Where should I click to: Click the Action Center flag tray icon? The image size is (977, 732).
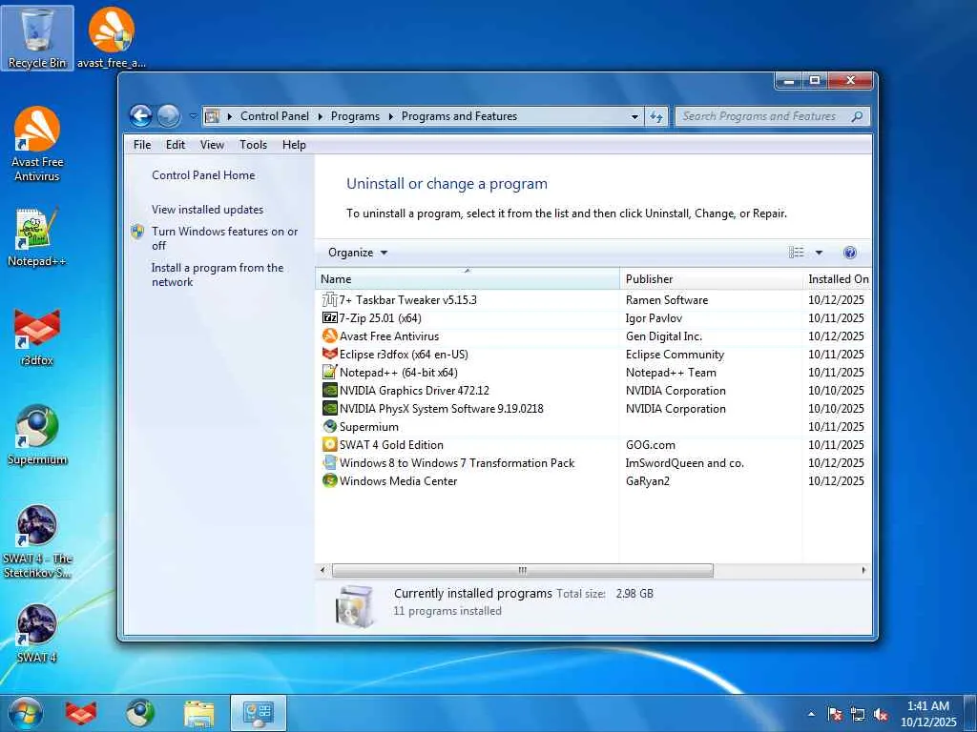tap(835, 715)
